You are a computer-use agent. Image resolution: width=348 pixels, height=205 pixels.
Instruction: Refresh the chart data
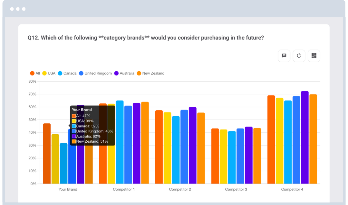tap(299, 56)
